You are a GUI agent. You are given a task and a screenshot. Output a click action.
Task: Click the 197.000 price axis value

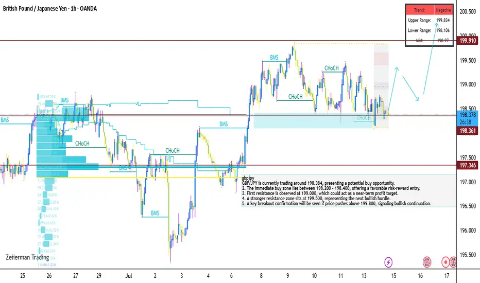pos(468,182)
